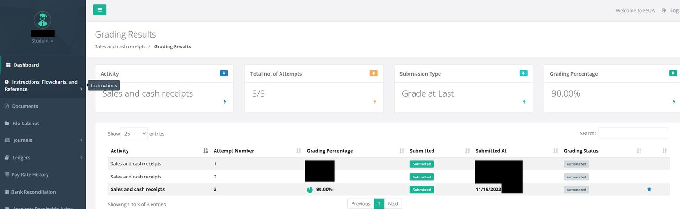Go to the Previous page
Viewport: 680px width, 209px height.
click(360, 204)
